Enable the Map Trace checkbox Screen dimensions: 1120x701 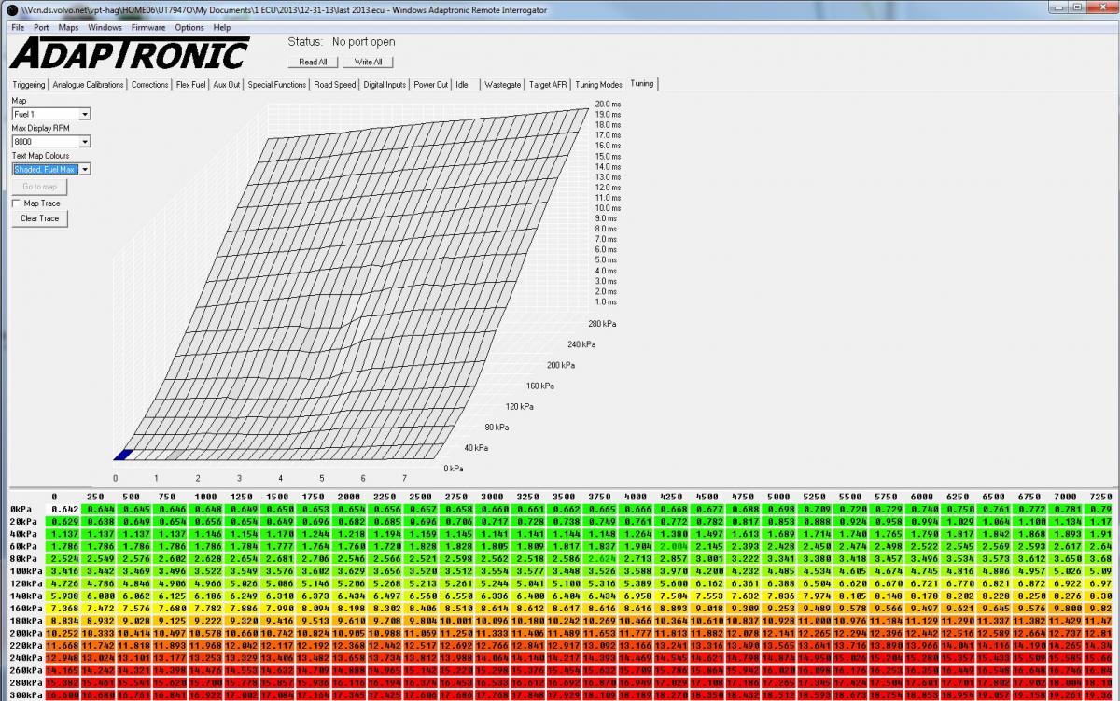coord(17,203)
